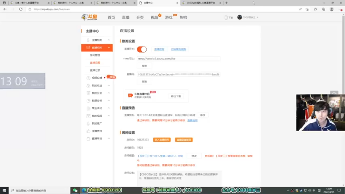Viewport: 345px width, 194px height.
Task: Click the 我的推广 icon in sidebar
Action: point(88,123)
